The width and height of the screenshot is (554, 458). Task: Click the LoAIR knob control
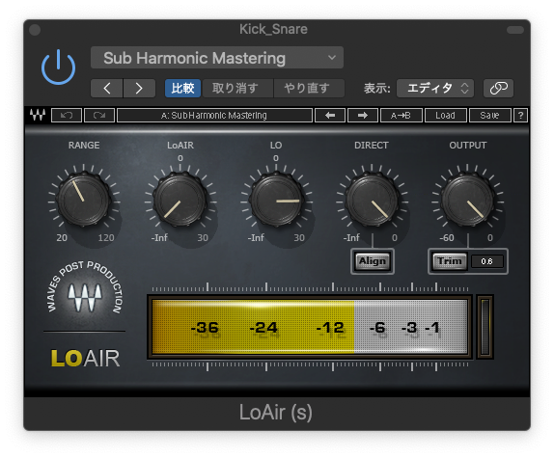[x=180, y=200]
